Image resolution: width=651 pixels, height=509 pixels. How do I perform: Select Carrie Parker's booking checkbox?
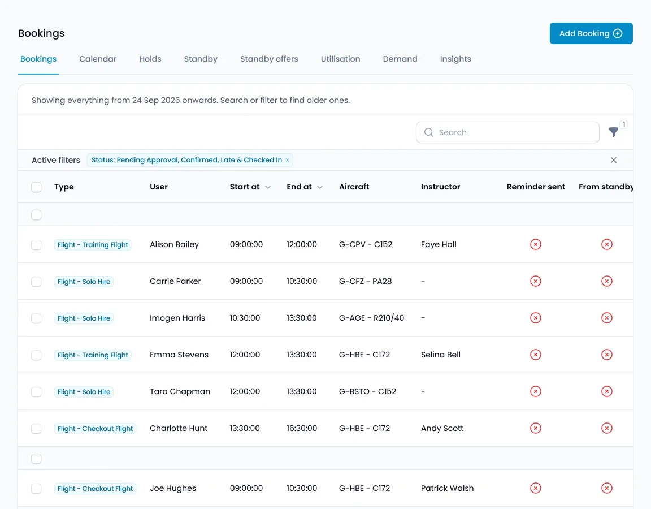pyautogui.click(x=36, y=282)
